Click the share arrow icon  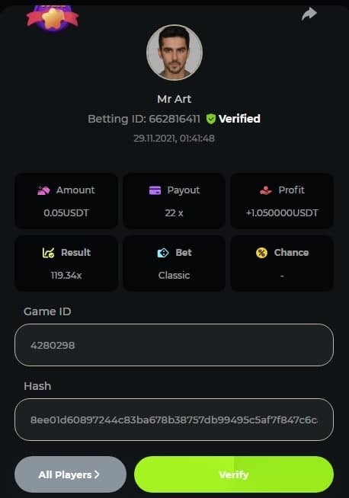(x=309, y=14)
